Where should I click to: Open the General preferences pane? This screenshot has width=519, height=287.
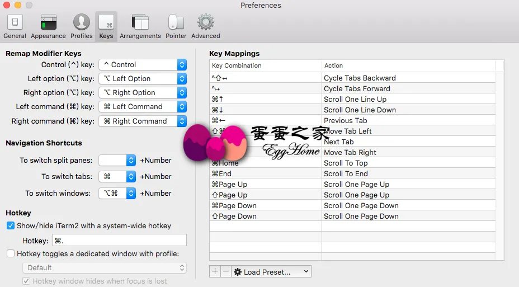15,26
